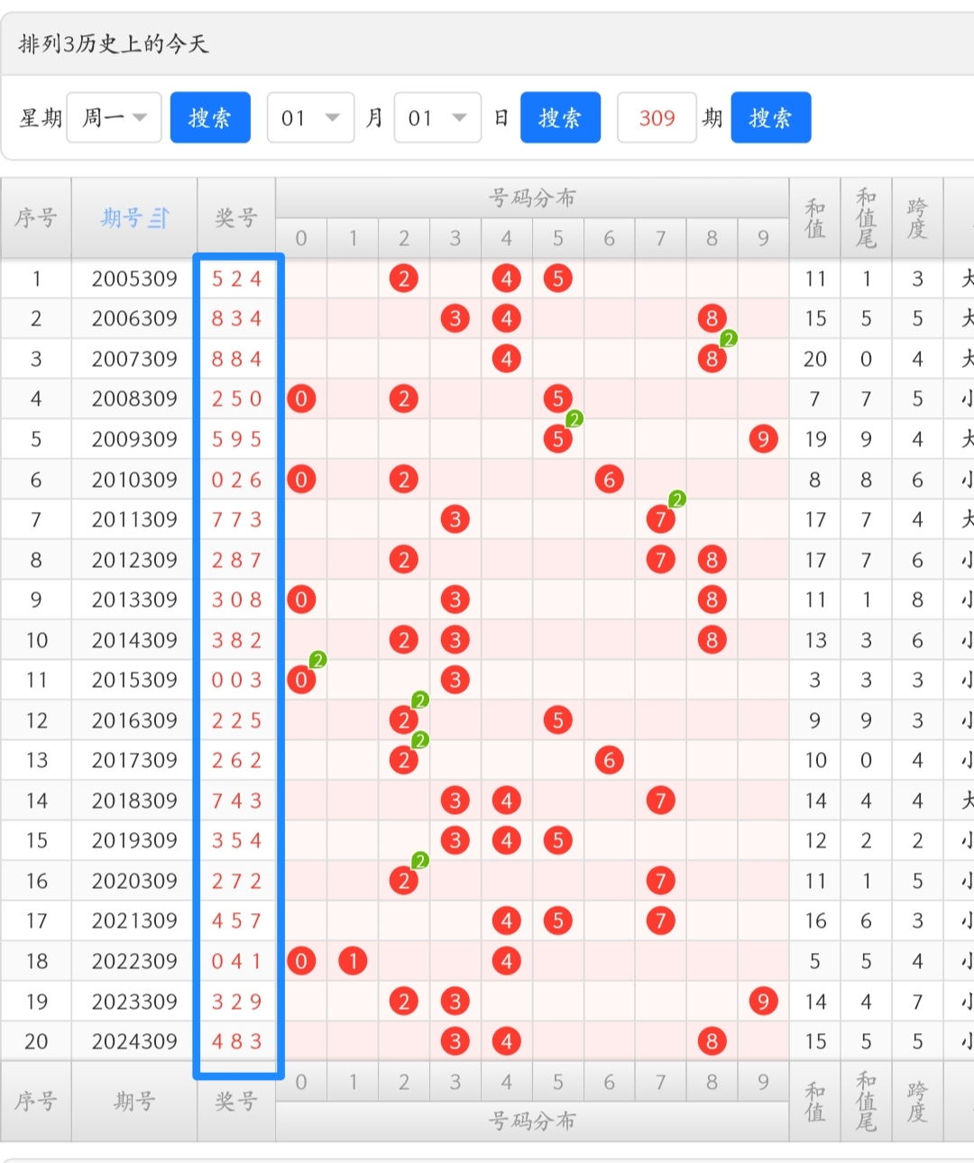Select the 号码分布 header above the table
Viewport: 974px width, 1163px height.
532,197
